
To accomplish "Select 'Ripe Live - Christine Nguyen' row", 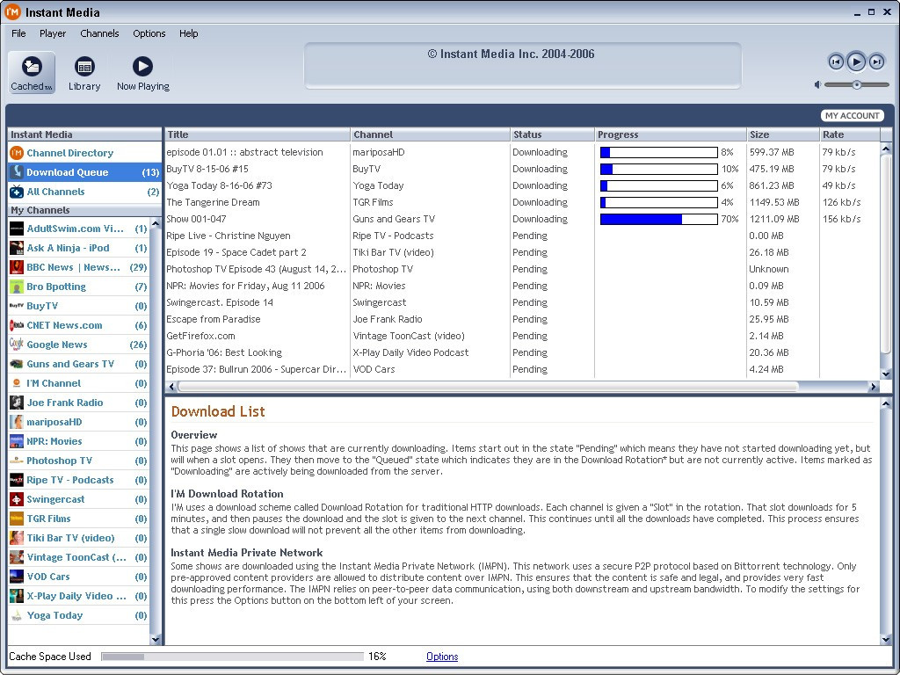I will tap(522, 236).
